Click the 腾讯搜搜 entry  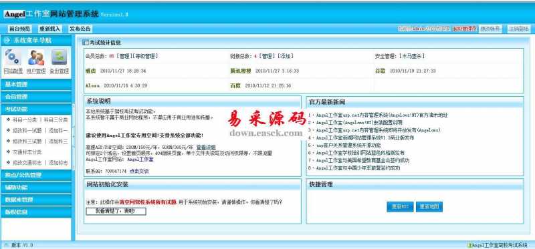click(x=241, y=71)
